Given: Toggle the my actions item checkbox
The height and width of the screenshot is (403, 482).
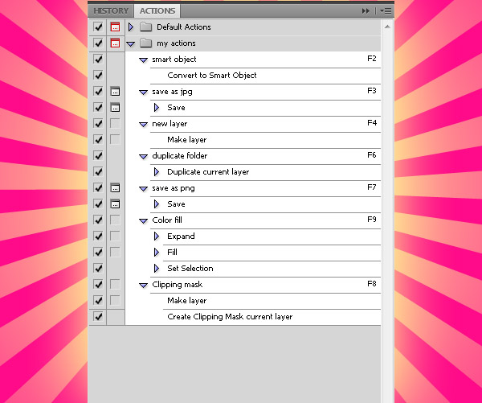Looking at the screenshot, I should [x=98, y=43].
